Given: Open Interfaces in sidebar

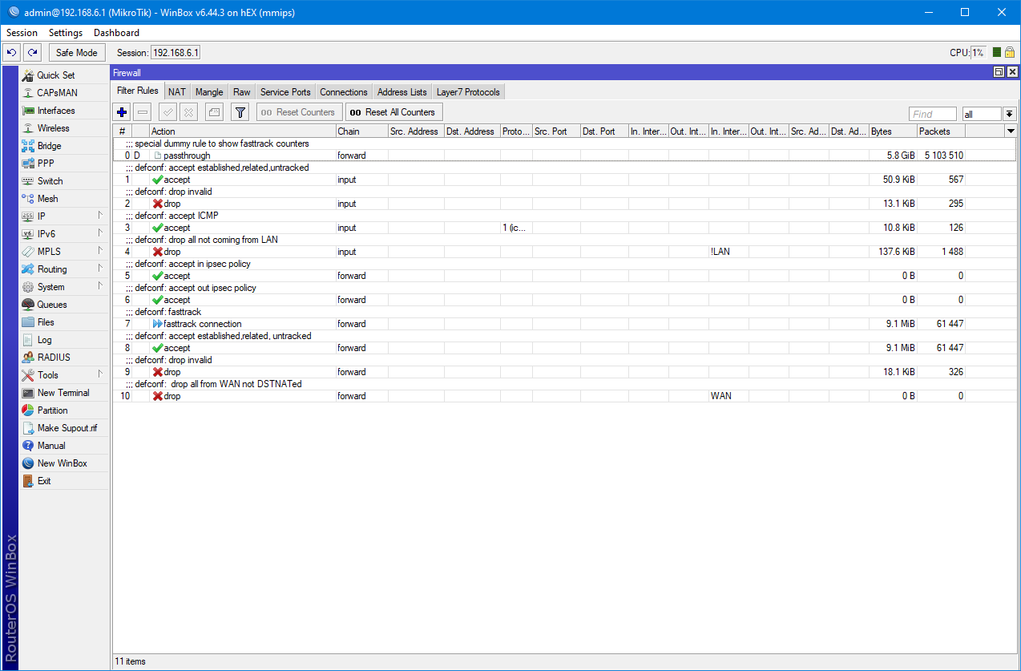Looking at the screenshot, I should click(x=63, y=111).
